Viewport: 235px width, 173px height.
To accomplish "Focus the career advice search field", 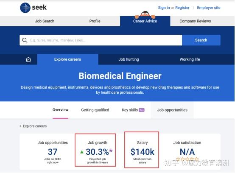I will click(x=101, y=40).
